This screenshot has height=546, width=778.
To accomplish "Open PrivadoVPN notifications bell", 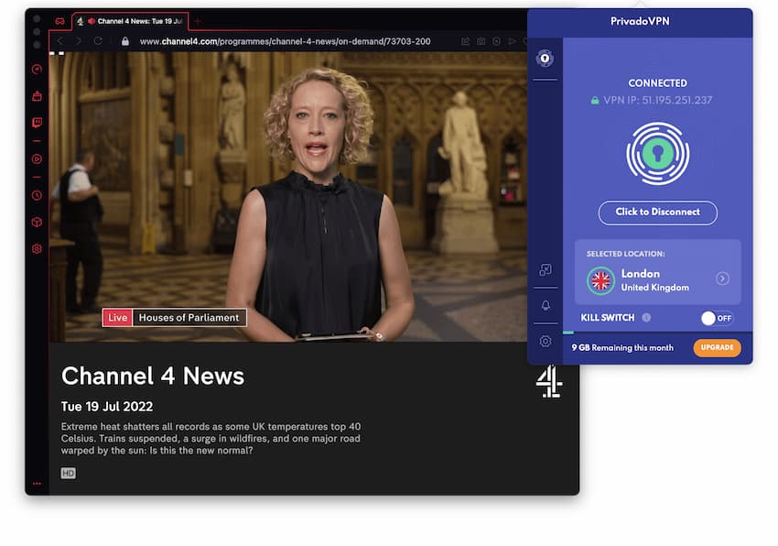I will coord(546,306).
